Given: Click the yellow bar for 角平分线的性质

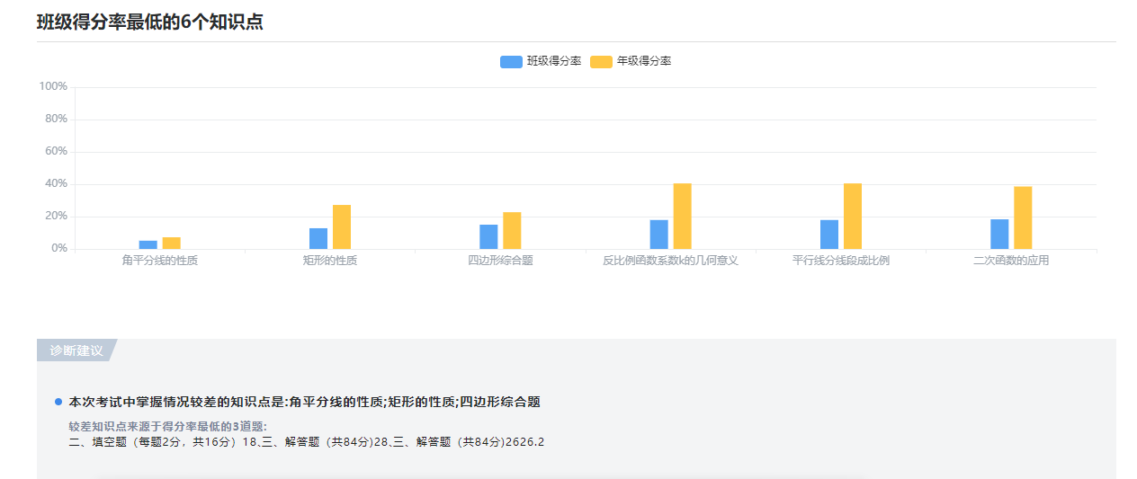Looking at the screenshot, I should coord(172,243).
